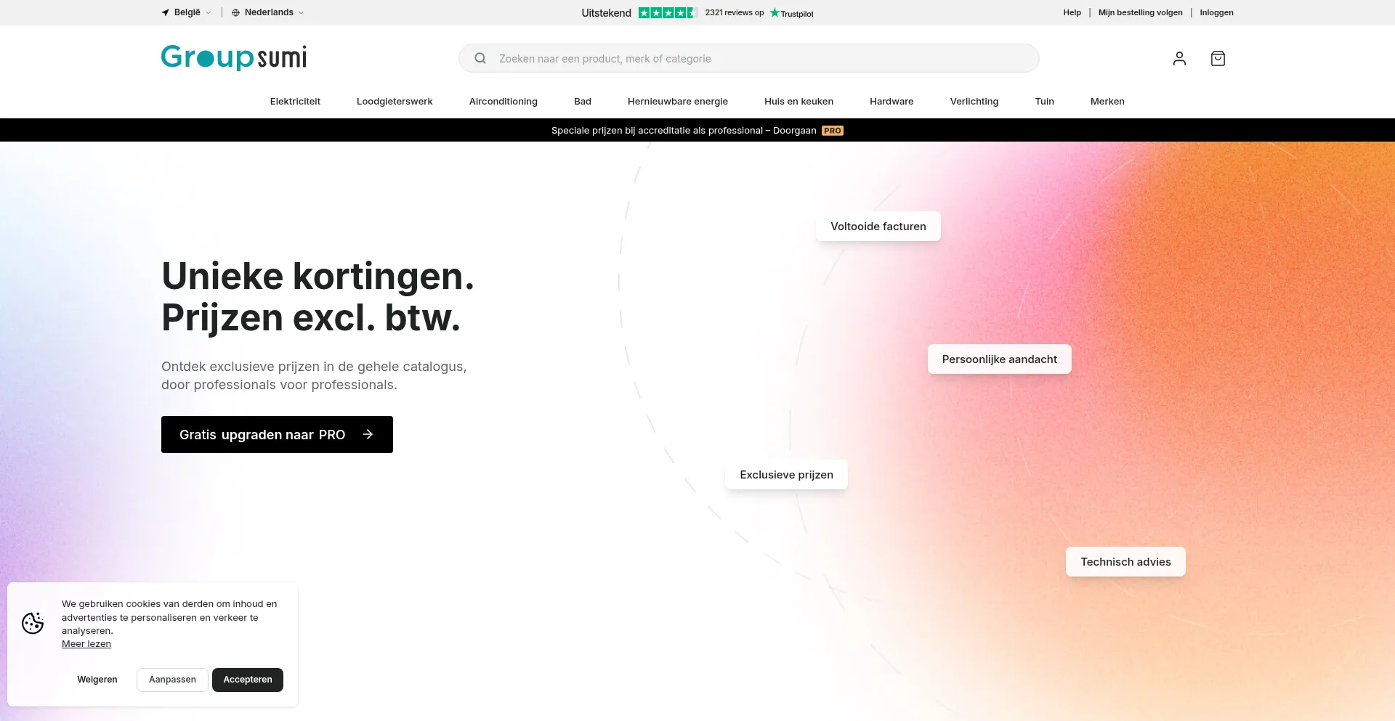Open the Nederlands language dropdown
Image resolution: width=1395 pixels, height=721 pixels.
(x=268, y=12)
